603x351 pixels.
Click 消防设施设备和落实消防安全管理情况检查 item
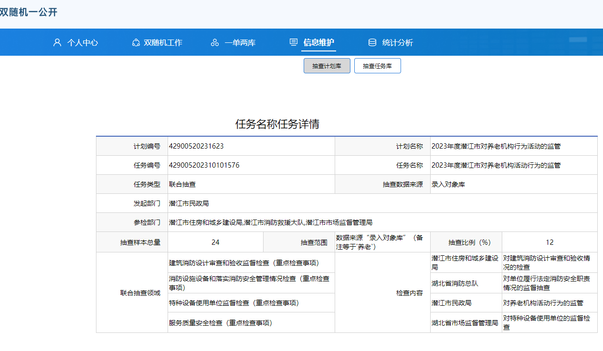(x=249, y=283)
